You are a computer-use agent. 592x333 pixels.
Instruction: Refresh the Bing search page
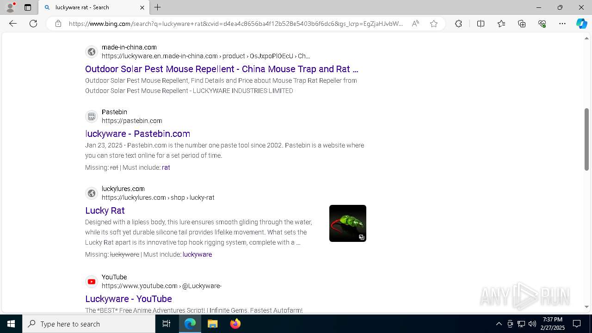pyautogui.click(x=33, y=24)
